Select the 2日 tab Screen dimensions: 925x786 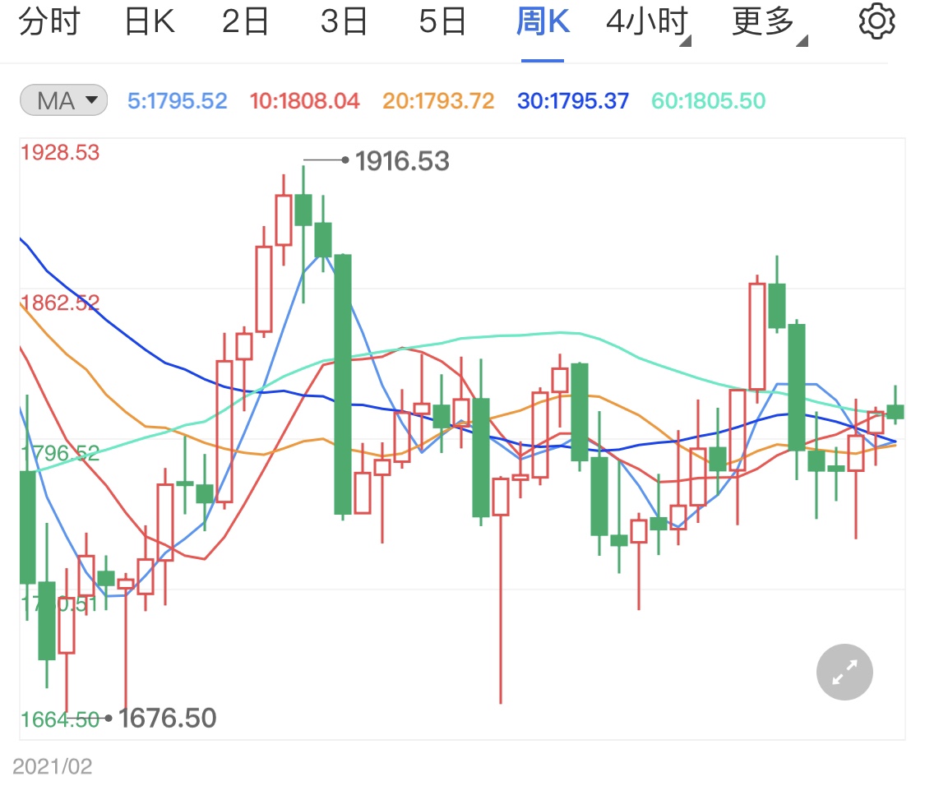pos(245,22)
